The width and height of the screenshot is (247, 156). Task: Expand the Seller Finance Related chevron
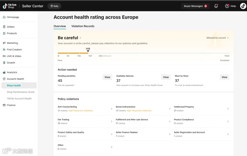(x=170, y=134)
